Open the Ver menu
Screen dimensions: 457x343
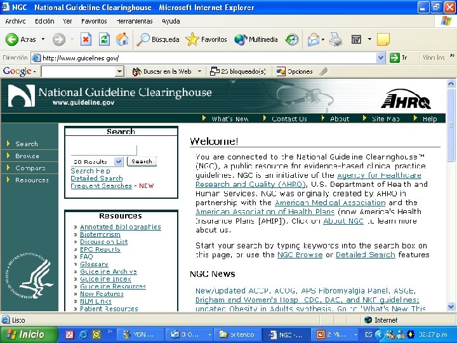coord(67,22)
